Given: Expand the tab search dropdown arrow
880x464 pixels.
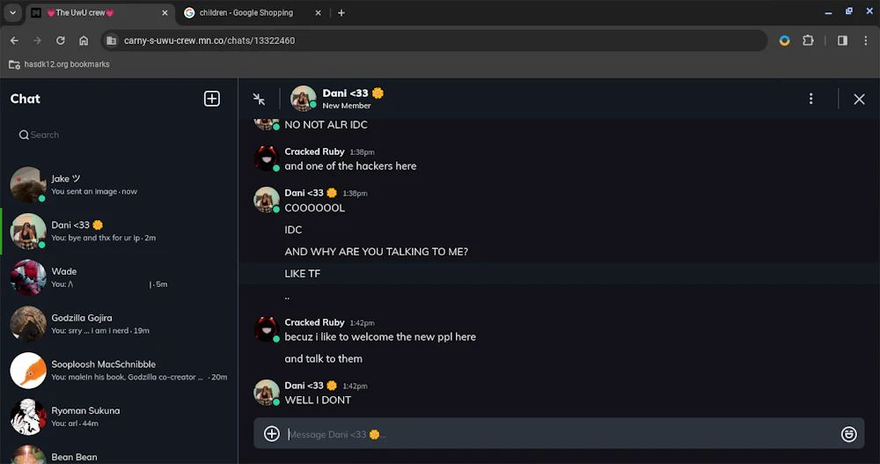Looking at the screenshot, I should click(x=12, y=12).
